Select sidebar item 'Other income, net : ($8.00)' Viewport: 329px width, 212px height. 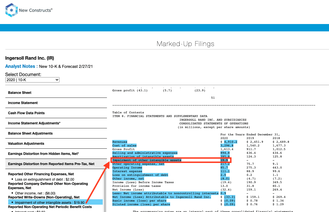click(35, 193)
